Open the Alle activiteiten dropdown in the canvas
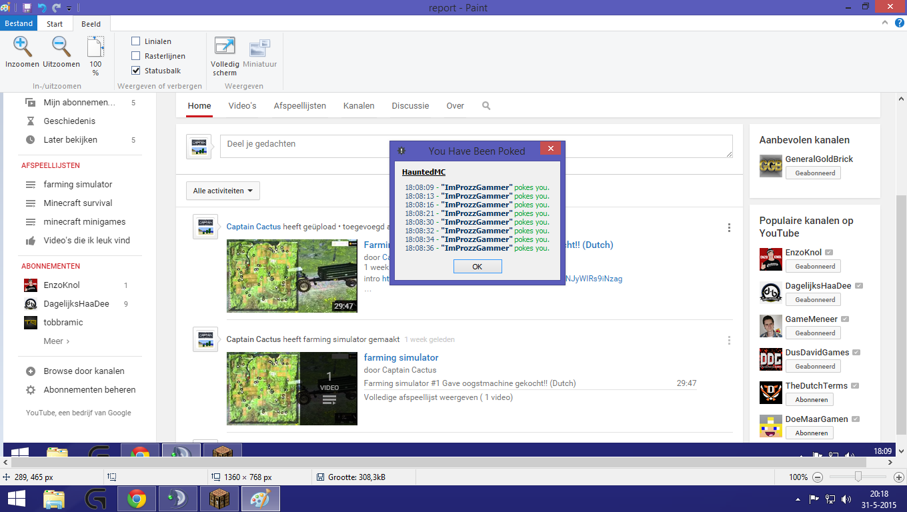Image resolution: width=907 pixels, height=512 pixels. tap(223, 191)
